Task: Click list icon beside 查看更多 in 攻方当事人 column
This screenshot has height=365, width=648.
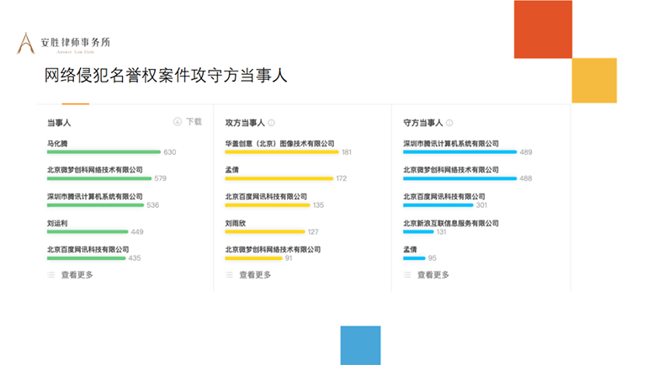Action: point(229,275)
